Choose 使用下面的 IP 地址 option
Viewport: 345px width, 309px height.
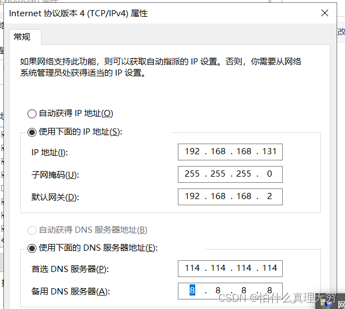[x=31, y=132]
